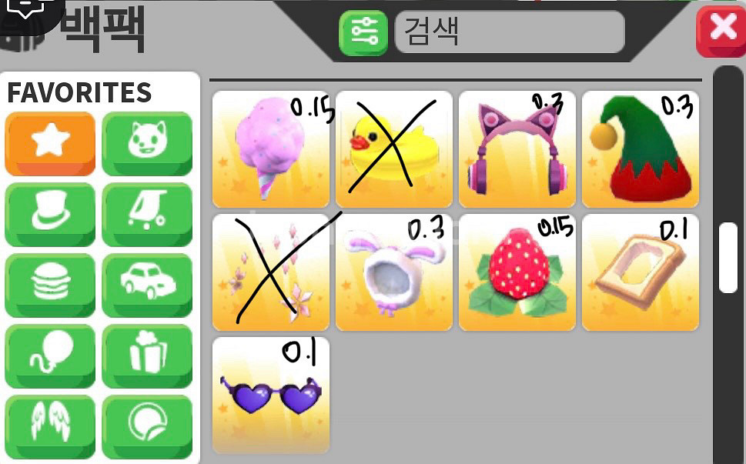Close the backpack with red X
Viewport: 746px width, 464px height.
pos(721,32)
